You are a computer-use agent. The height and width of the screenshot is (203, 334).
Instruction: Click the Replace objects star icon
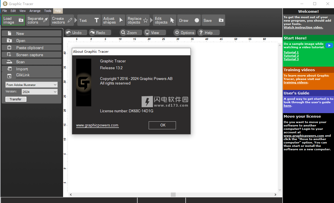point(146,20)
